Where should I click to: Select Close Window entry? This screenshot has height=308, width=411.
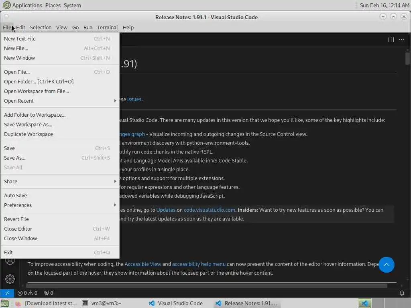(x=60, y=238)
